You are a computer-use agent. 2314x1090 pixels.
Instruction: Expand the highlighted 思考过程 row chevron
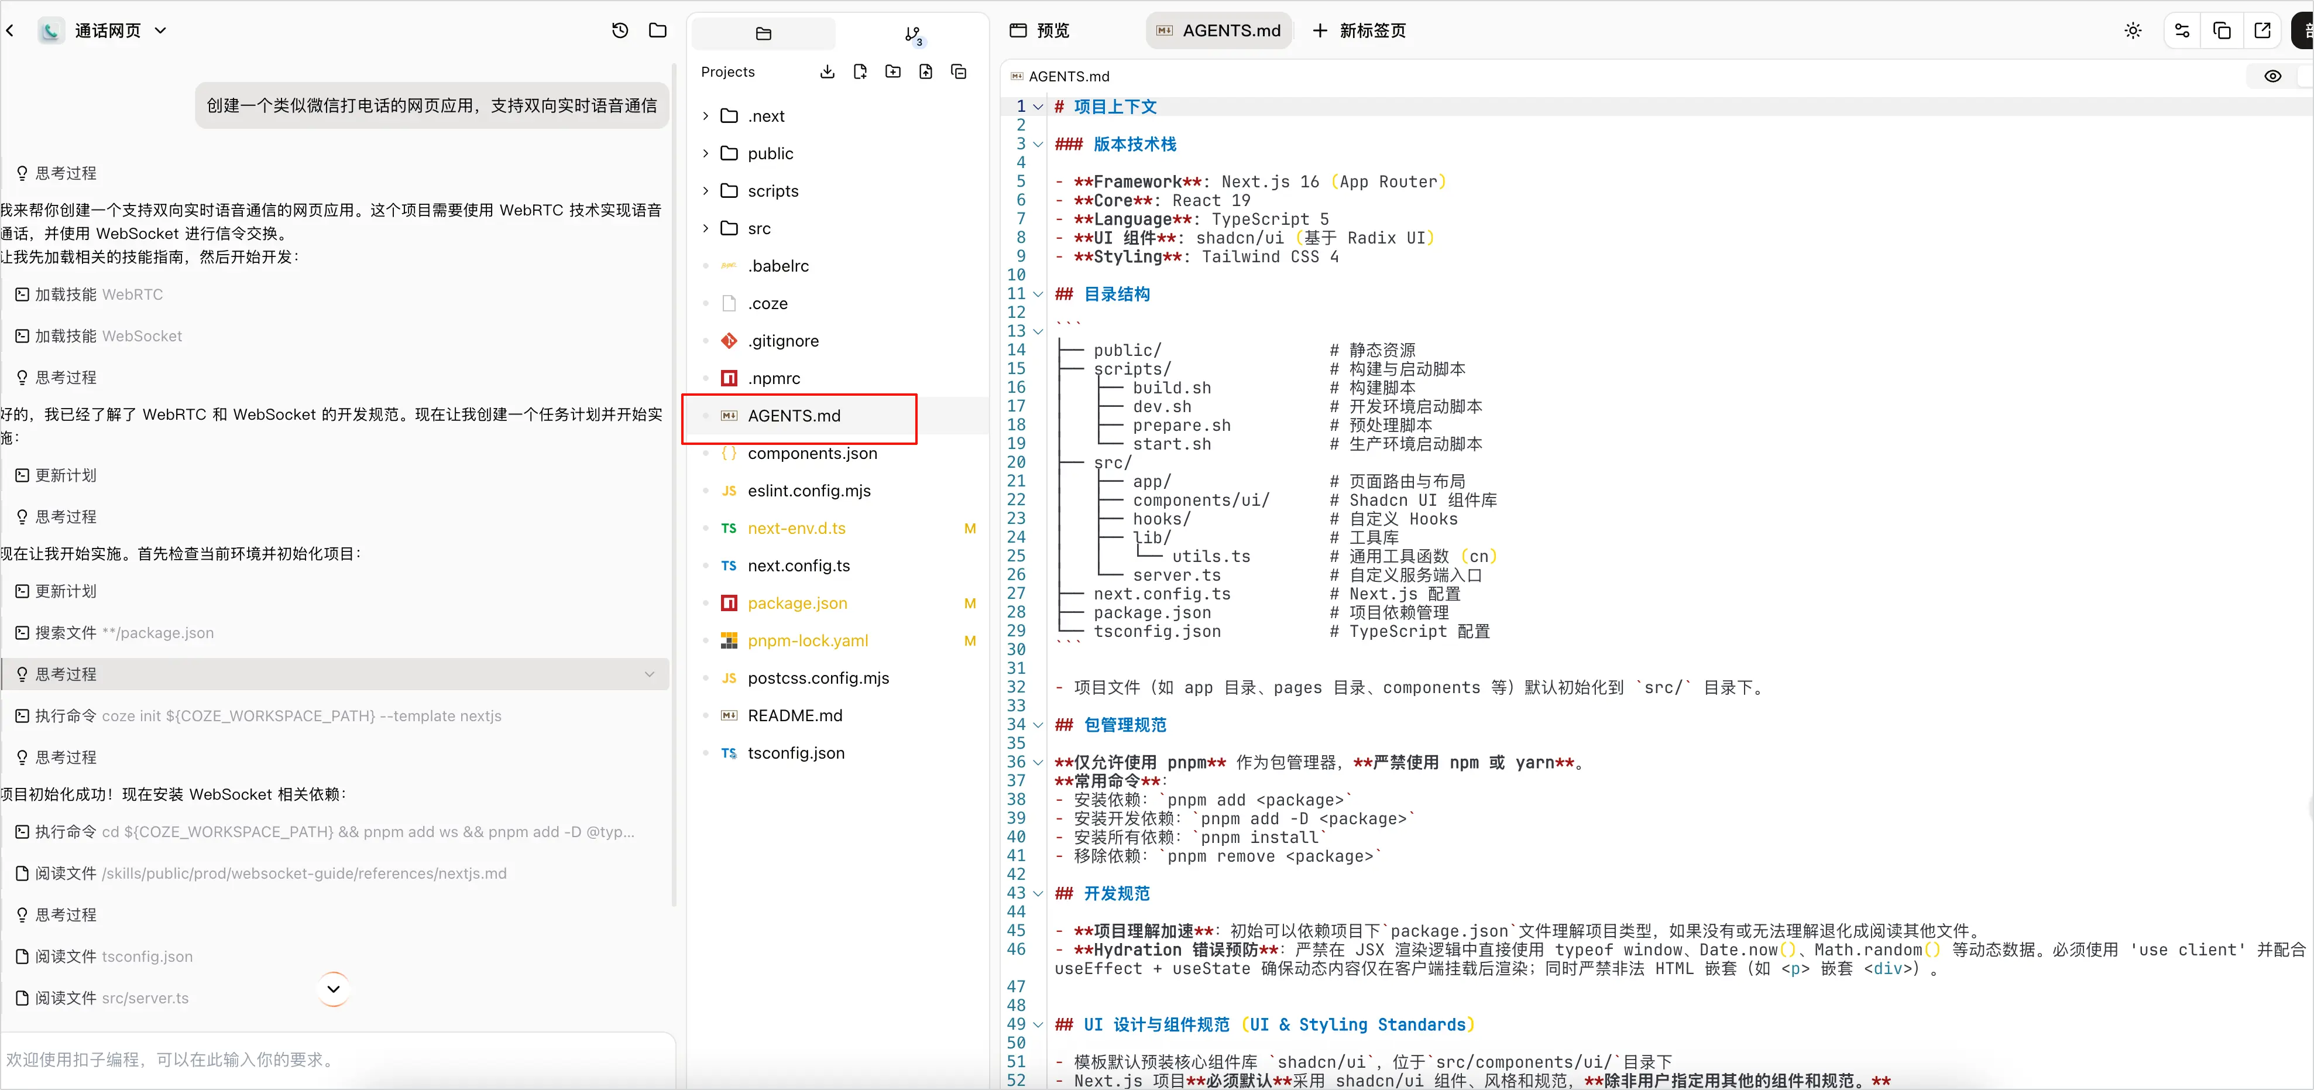(650, 674)
